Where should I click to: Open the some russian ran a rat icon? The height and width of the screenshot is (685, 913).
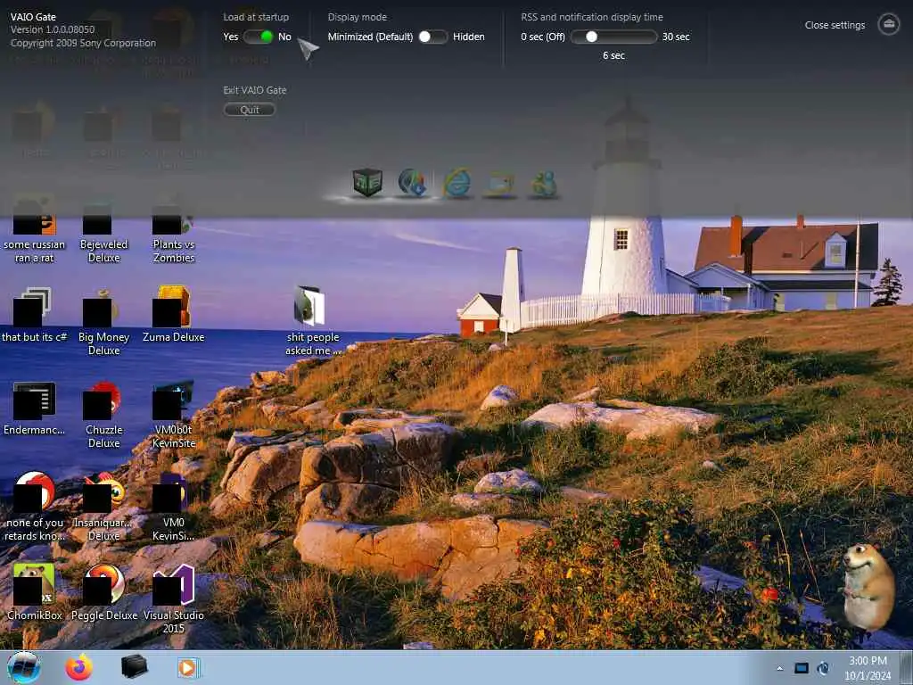click(35, 229)
